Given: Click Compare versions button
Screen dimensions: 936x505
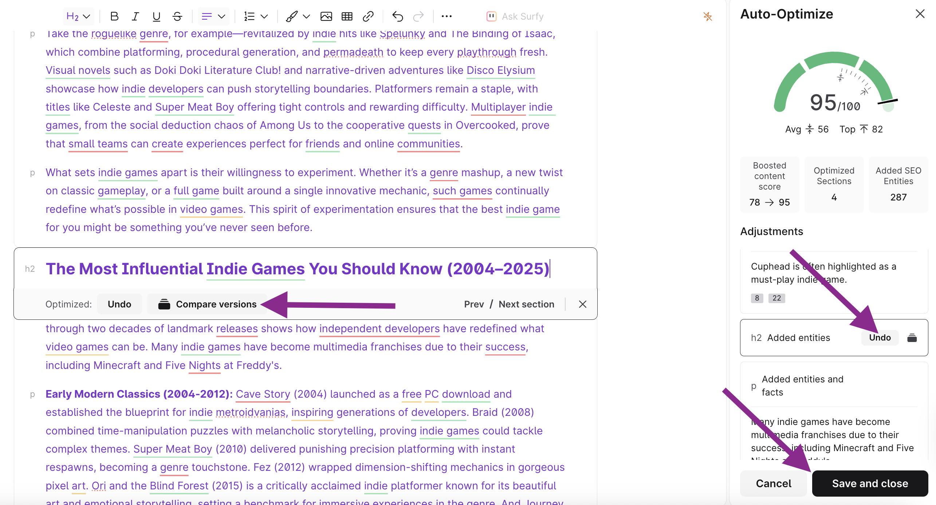Looking at the screenshot, I should (x=207, y=304).
